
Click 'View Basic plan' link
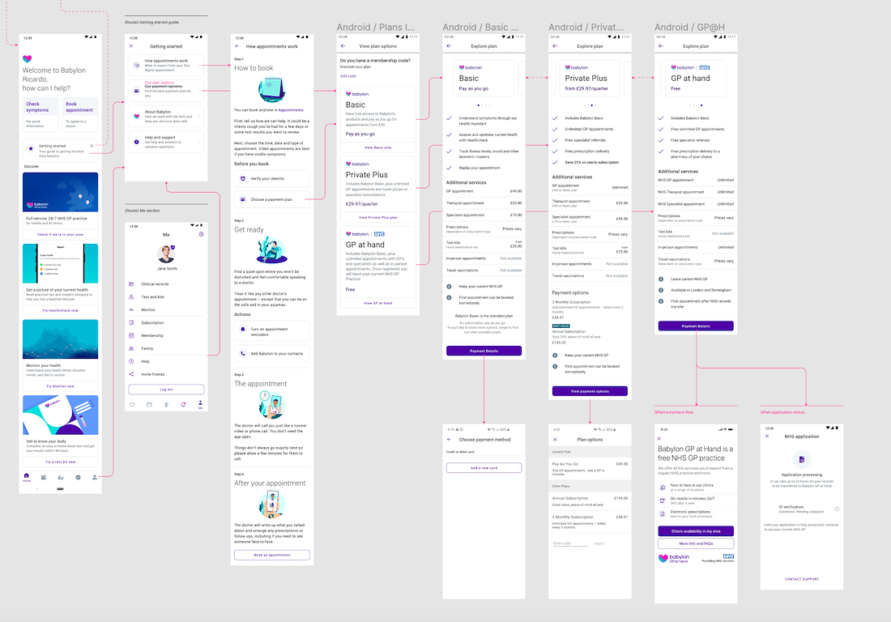click(x=378, y=147)
